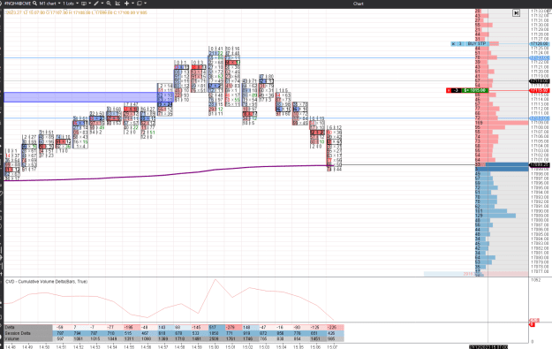Click the BUY STP order label
This screenshot has width=552, height=349.
click(x=477, y=43)
